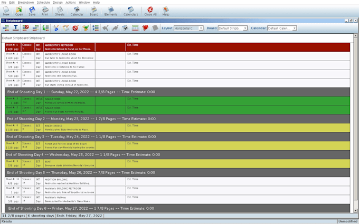Click End of Shooting Day 4 banner

[x=177, y=154]
